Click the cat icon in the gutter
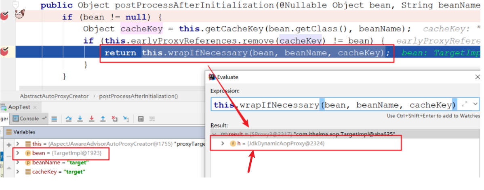The image size is (484, 190). coord(20,14)
